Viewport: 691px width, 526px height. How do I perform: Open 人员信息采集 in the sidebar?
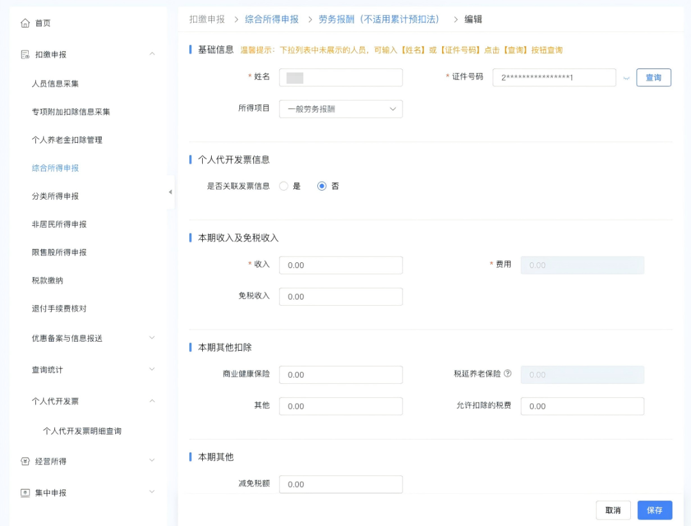pos(55,84)
